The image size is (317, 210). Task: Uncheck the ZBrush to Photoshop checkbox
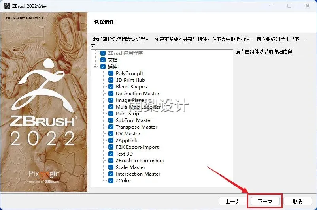tap(111, 160)
